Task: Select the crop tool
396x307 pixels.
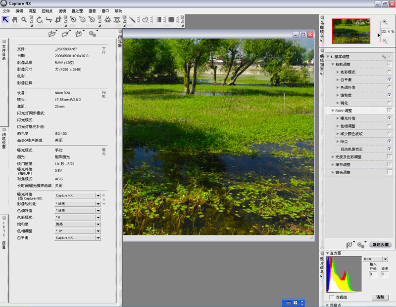Action: 58,20
